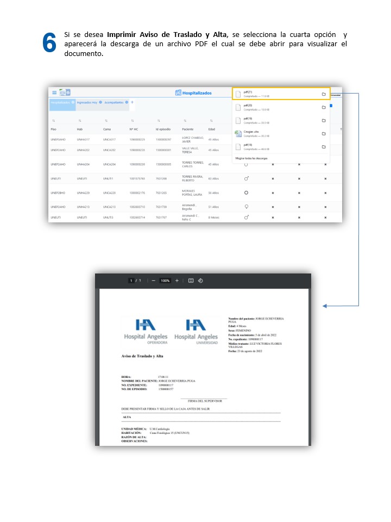The image size is (391, 522).
Task: Add a new tab with plus icon
Action: pos(132,102)
